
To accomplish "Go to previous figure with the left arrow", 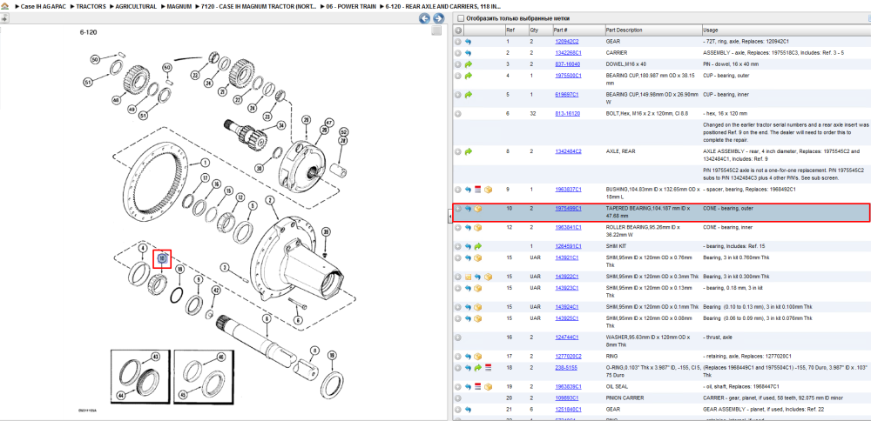I will pos(424,19).
